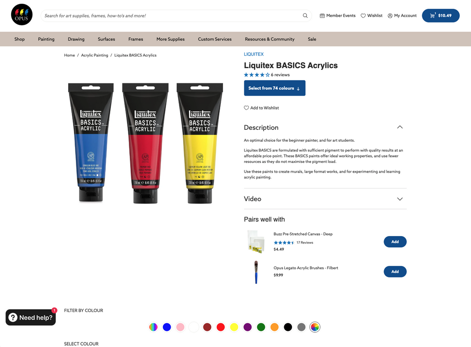The height and width of the screenshot is (347, 471).
Task: Click the LIQUITEX brand link
Action: pyautogui.click(x=253, y=54)
